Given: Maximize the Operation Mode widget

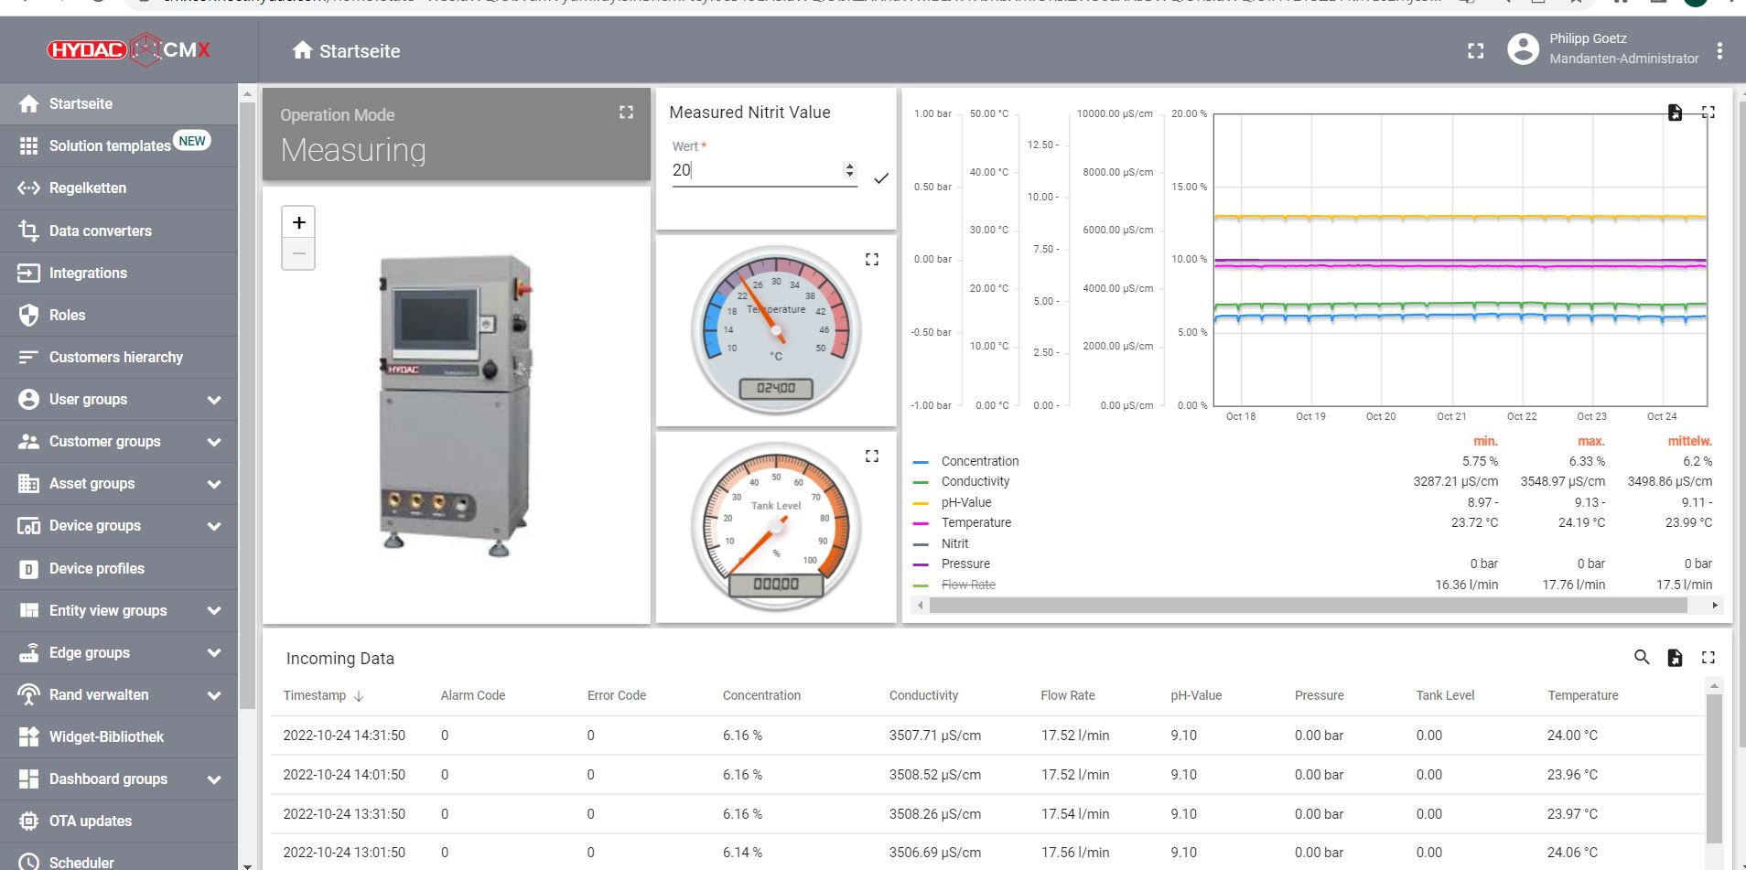Looking at the screenshot, I should tap(626, 113).
